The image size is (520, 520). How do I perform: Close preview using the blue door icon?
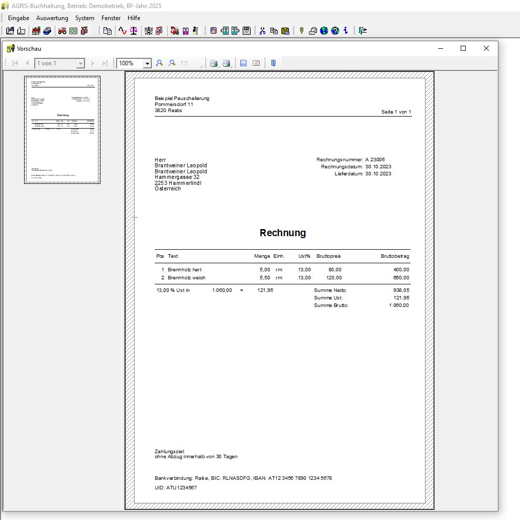(273, 63)
